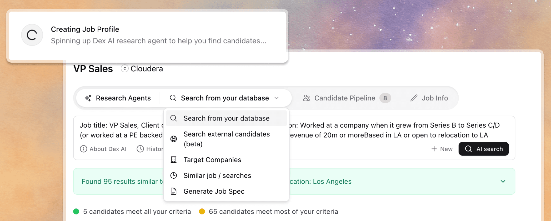The height and width of the screenshot is (221, 551).
Task: Run the AI search button
Action: tap(484, 149)
